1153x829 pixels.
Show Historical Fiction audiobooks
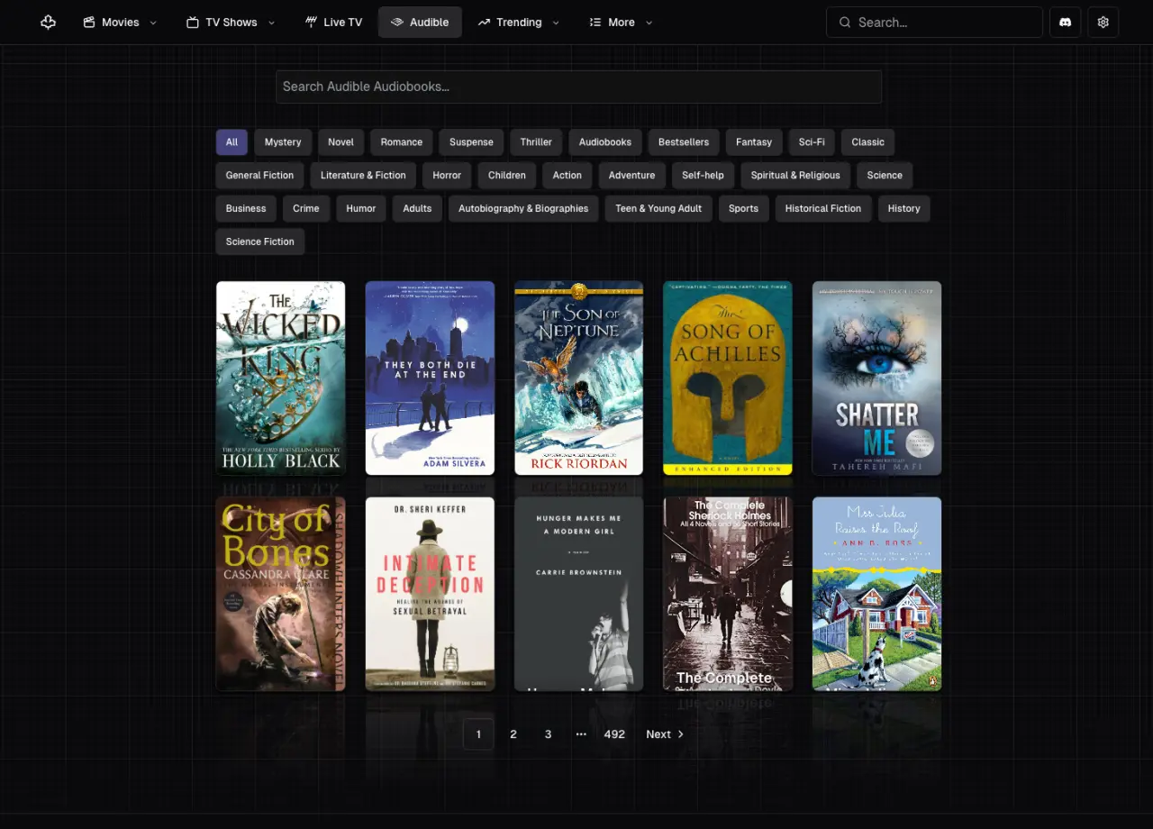coord(823,209)
